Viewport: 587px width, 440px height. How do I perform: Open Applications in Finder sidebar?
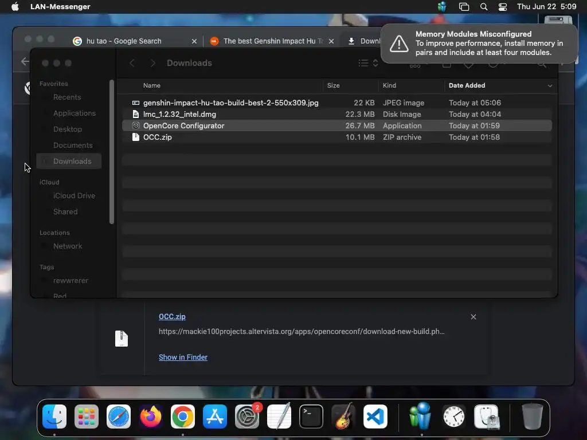75,113
